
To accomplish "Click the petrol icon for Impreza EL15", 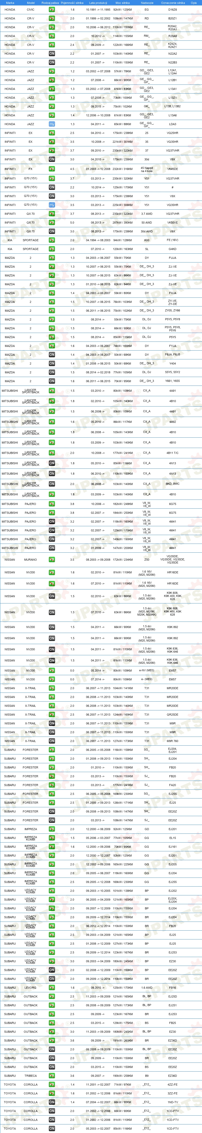I will tap(52, 838).
